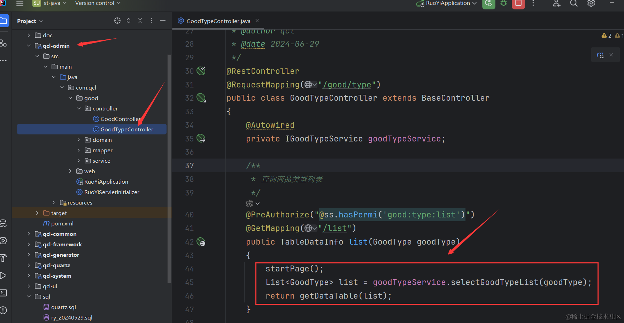Rerun the application with green run icon
This screenshot has width=624, height=323.
tap(488, 3)
